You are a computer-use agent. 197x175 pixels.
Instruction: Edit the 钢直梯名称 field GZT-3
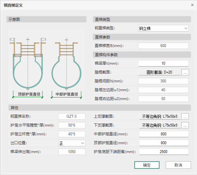tap(71, 116)
